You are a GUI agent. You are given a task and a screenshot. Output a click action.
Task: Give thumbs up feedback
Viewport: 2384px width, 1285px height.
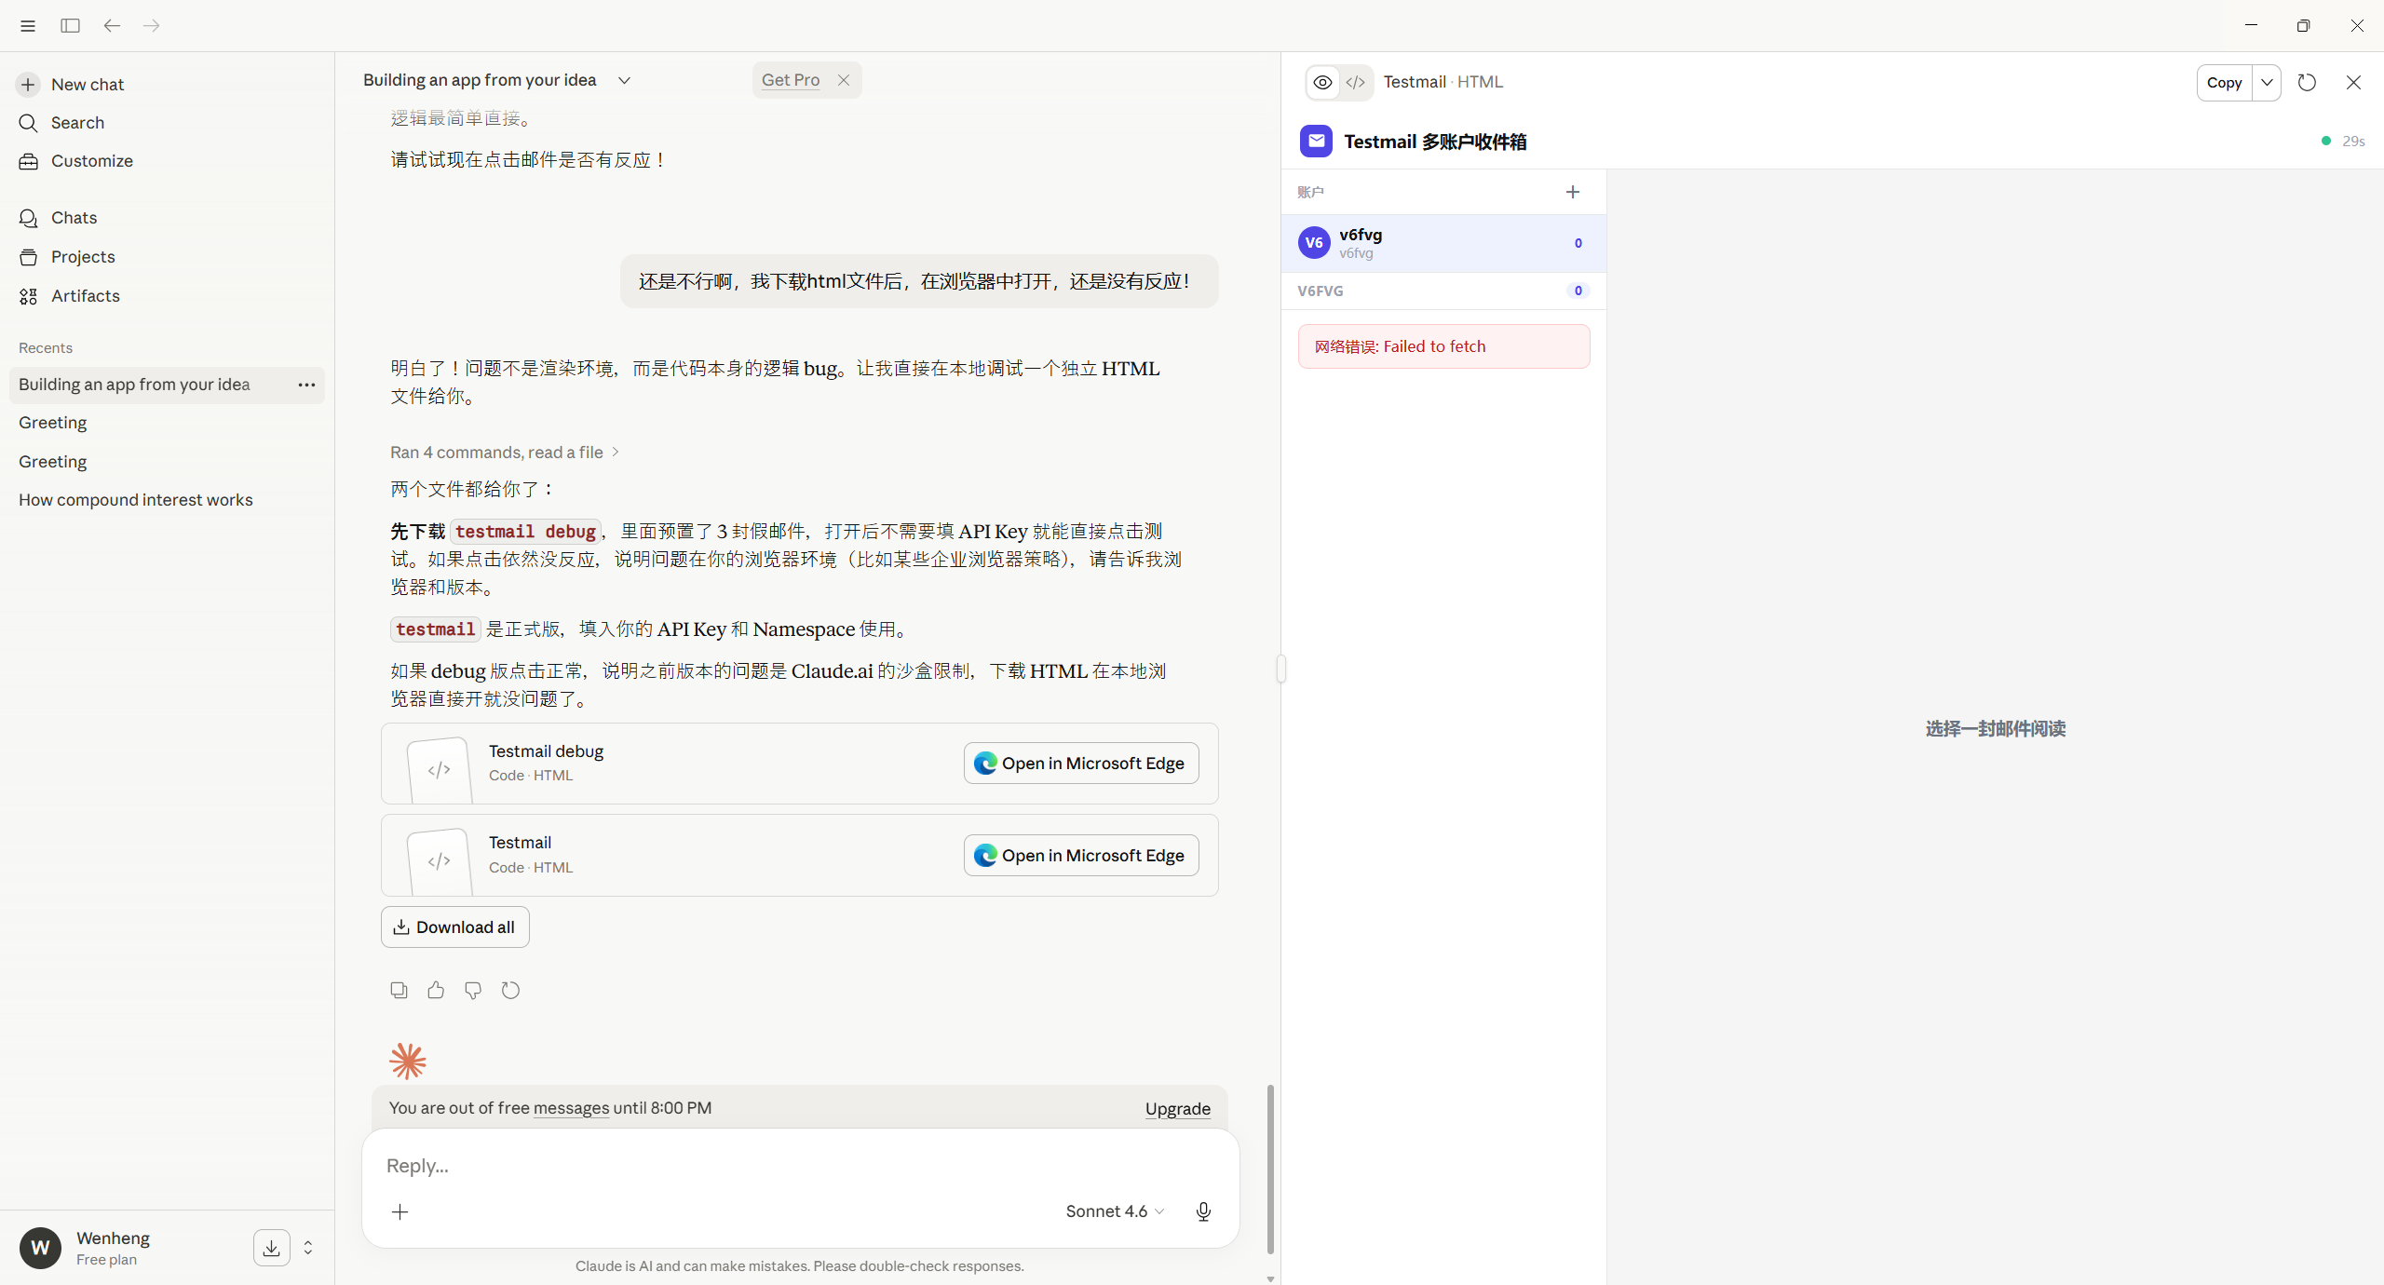coord(436,991)
